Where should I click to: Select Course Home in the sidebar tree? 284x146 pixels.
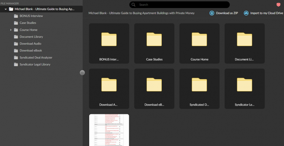(28, 30)
